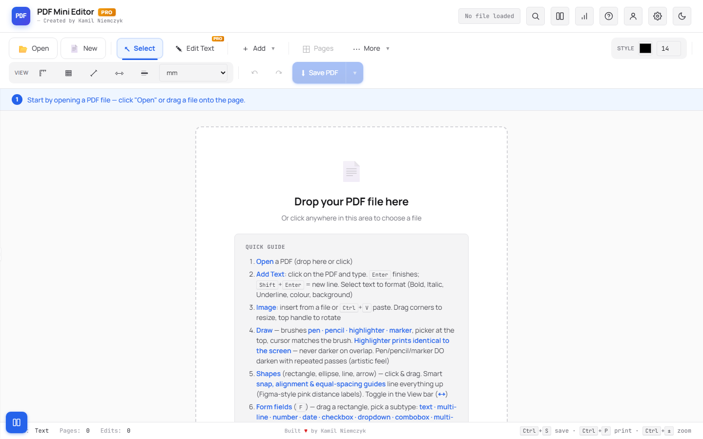Click the redo arrow
This screenshot has width=703, height=439.
[279, 73]
